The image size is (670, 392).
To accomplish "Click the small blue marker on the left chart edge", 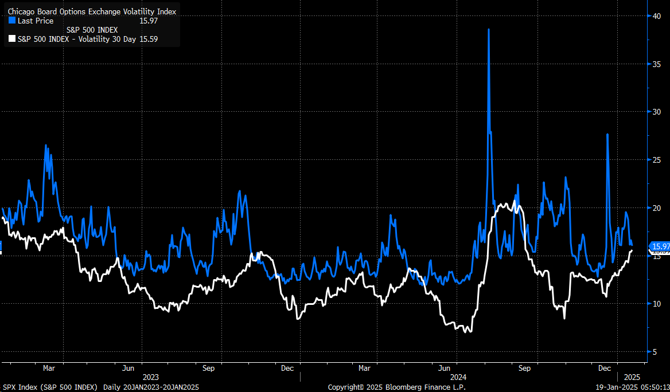I will (1, 246).
